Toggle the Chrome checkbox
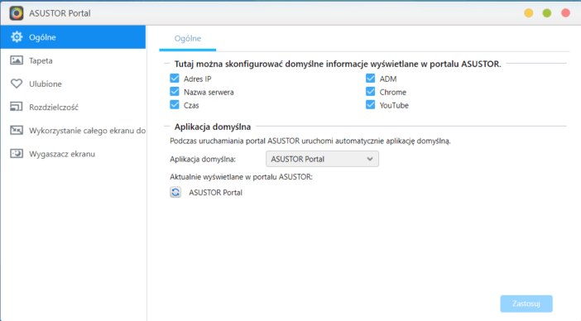The image size is (581, 321). pos(371,92)
